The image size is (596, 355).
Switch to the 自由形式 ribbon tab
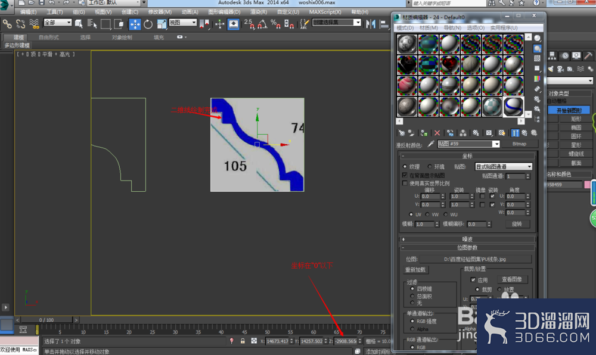click(x=49, y=37)
